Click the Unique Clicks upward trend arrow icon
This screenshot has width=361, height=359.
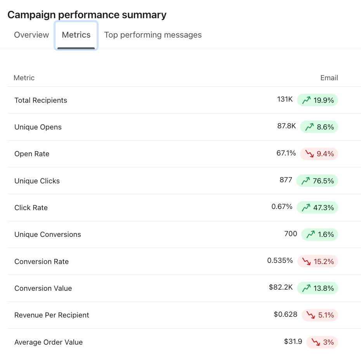pyautogui.click(x=305, y=181)
